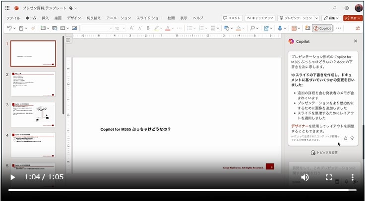The image size is (366, 201).
Task: Expand the Shapes dropdown arrow
Action: pyautogui.click(x=232, y=28)
